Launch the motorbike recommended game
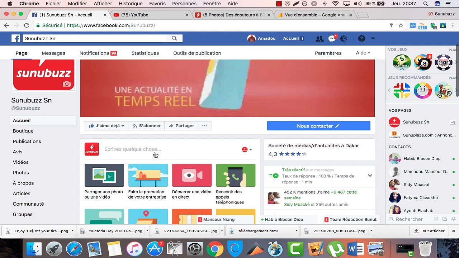The width and height of the screenshot is (459, 258). point(444,90)
